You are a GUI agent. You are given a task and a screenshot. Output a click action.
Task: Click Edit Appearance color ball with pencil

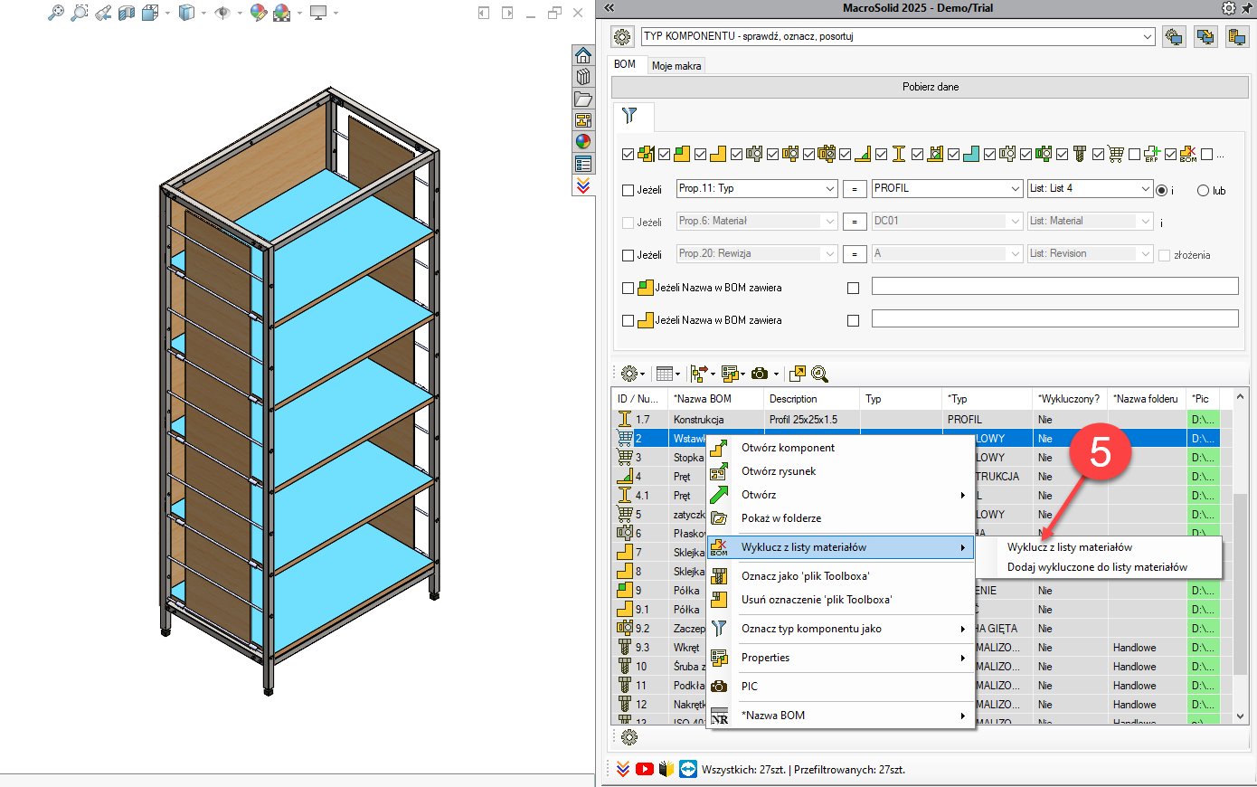[x=259, y=13]
